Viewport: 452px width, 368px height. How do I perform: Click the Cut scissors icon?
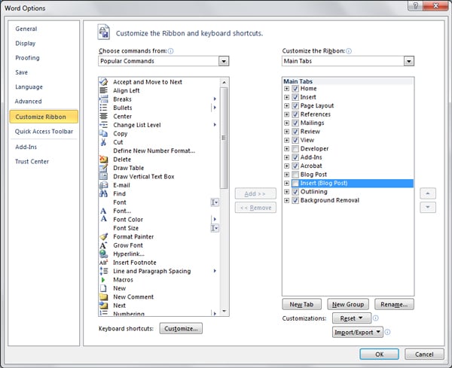[103, 142]
